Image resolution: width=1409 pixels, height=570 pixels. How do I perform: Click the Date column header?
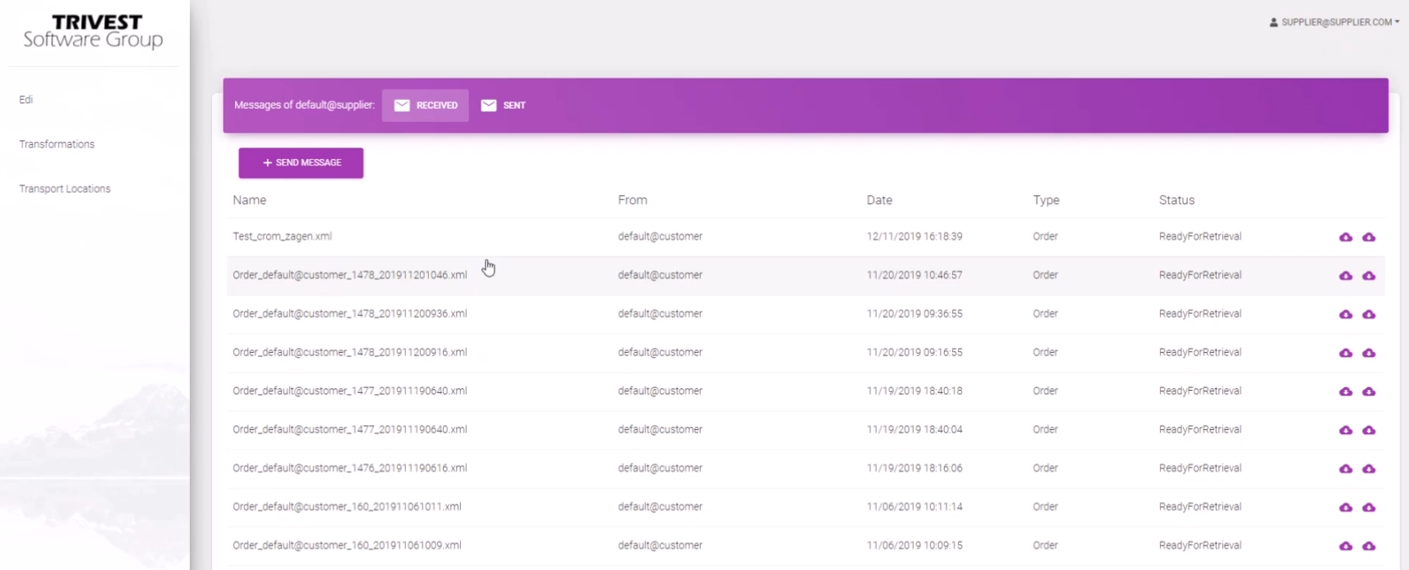879,200
